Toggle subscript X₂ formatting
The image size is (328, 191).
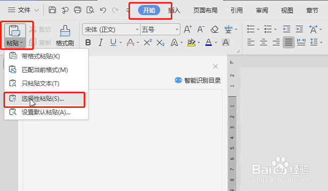coord(160,43)
